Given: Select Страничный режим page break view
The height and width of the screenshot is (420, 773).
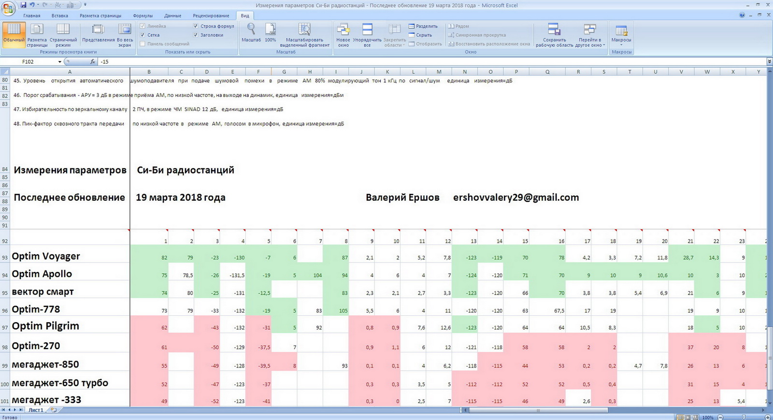Looking at the screenshot, I should [63, 35].
